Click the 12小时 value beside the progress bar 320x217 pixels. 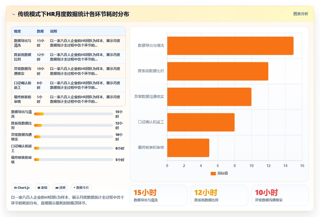119,126
